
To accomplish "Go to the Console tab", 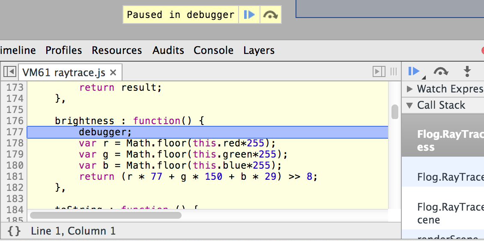I will [x=213, y=51].
